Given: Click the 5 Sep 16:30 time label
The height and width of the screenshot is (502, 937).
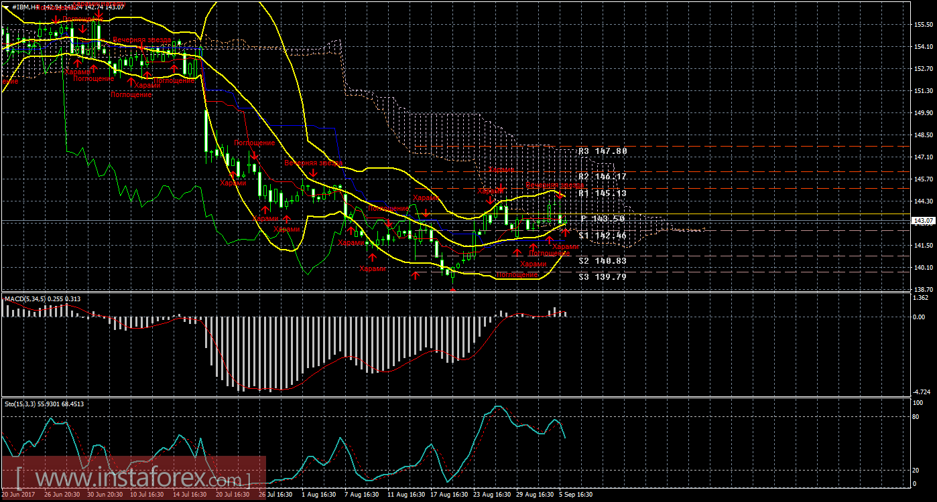Looking at the screenshot, I should tap(576, 495).
